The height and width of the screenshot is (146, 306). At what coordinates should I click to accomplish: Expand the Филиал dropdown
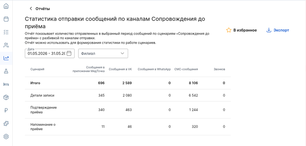103,53
